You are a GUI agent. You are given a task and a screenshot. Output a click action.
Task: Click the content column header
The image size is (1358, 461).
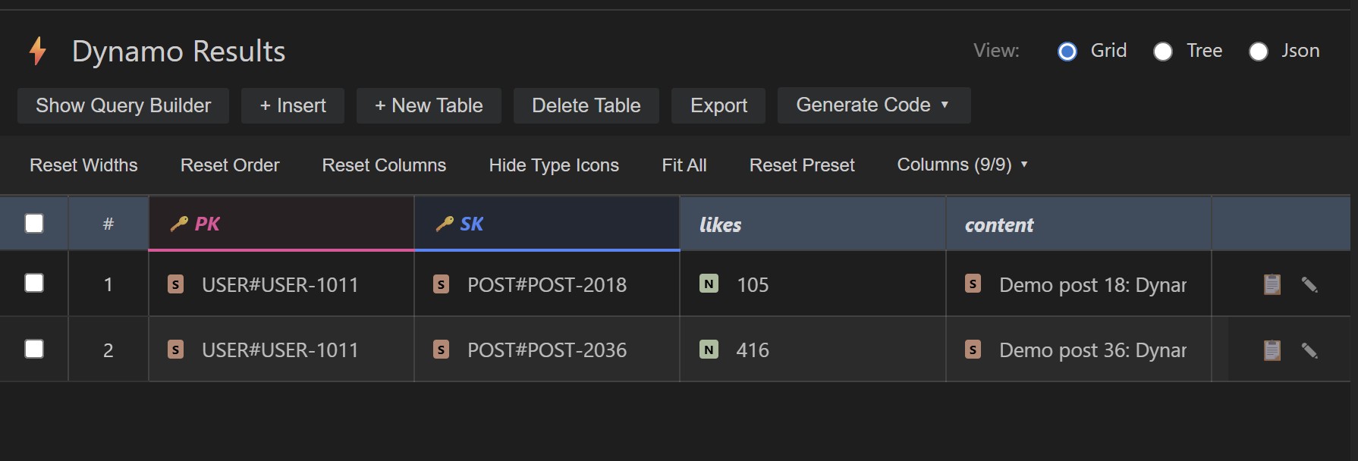coord(1078,224)
